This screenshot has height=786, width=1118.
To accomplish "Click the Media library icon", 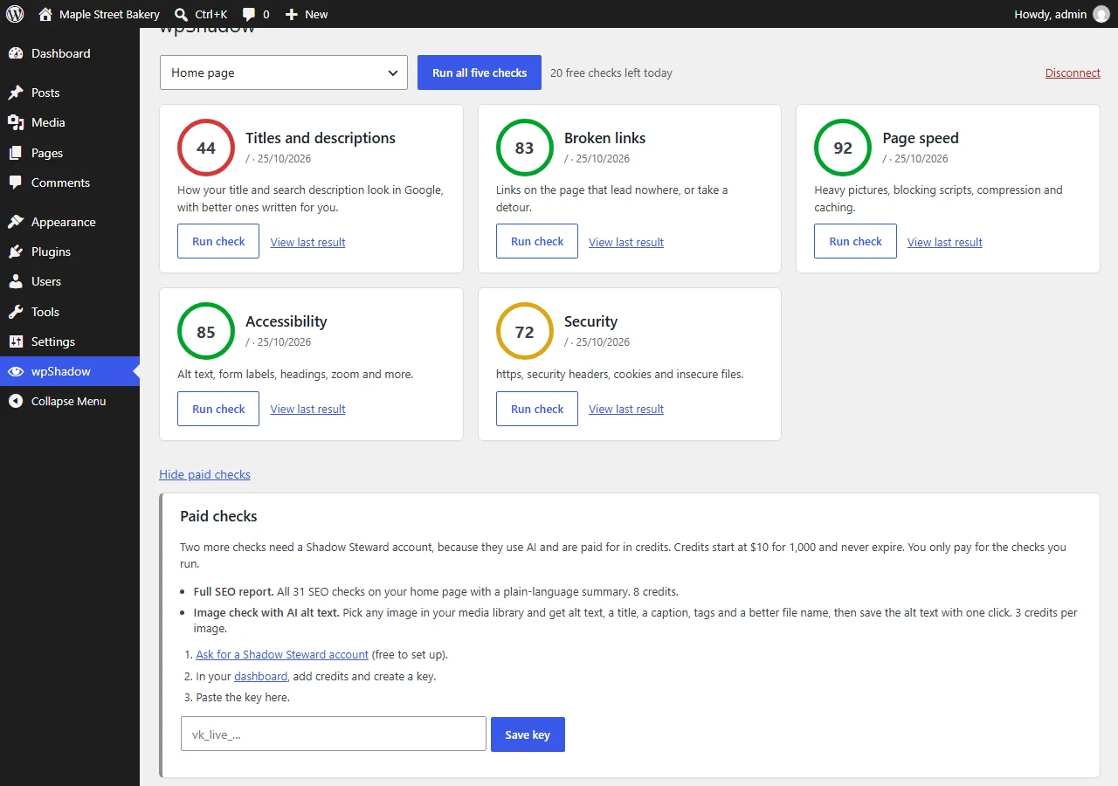I will 16,122.
